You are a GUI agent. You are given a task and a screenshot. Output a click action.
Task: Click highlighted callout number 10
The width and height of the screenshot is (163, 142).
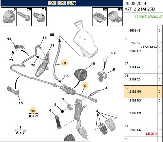33,111
